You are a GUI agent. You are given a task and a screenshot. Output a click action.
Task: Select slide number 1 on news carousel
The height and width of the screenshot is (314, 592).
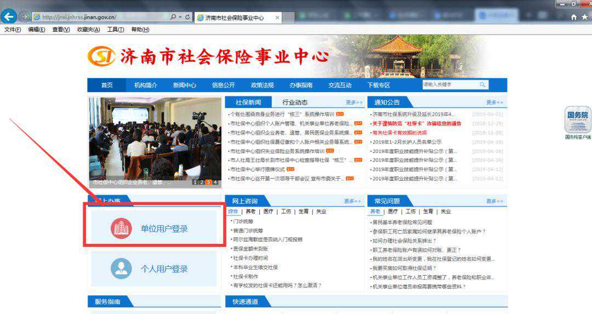click(195, 182)
